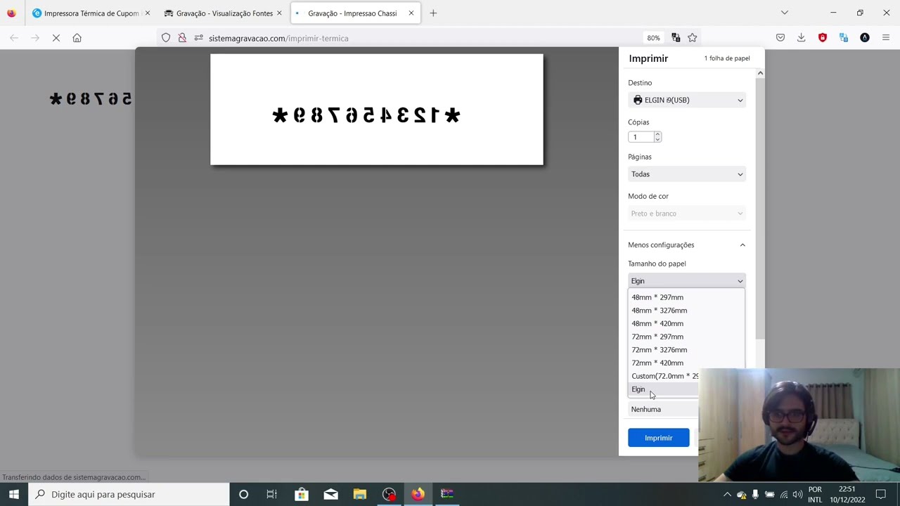Click the shield tracking protection icon
Screen dimensions: 900x506
[x=166, y=38]
